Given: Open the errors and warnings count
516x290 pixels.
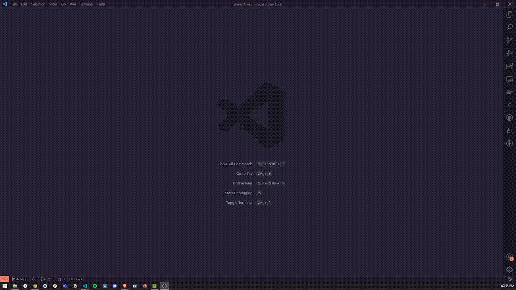Looking at the screenshot, I should 46,279.
